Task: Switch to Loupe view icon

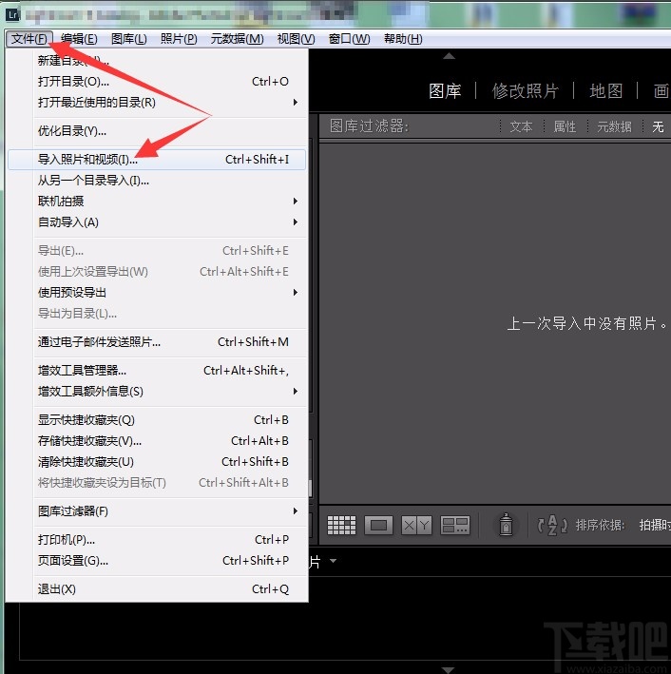Action: pos(378,525)
